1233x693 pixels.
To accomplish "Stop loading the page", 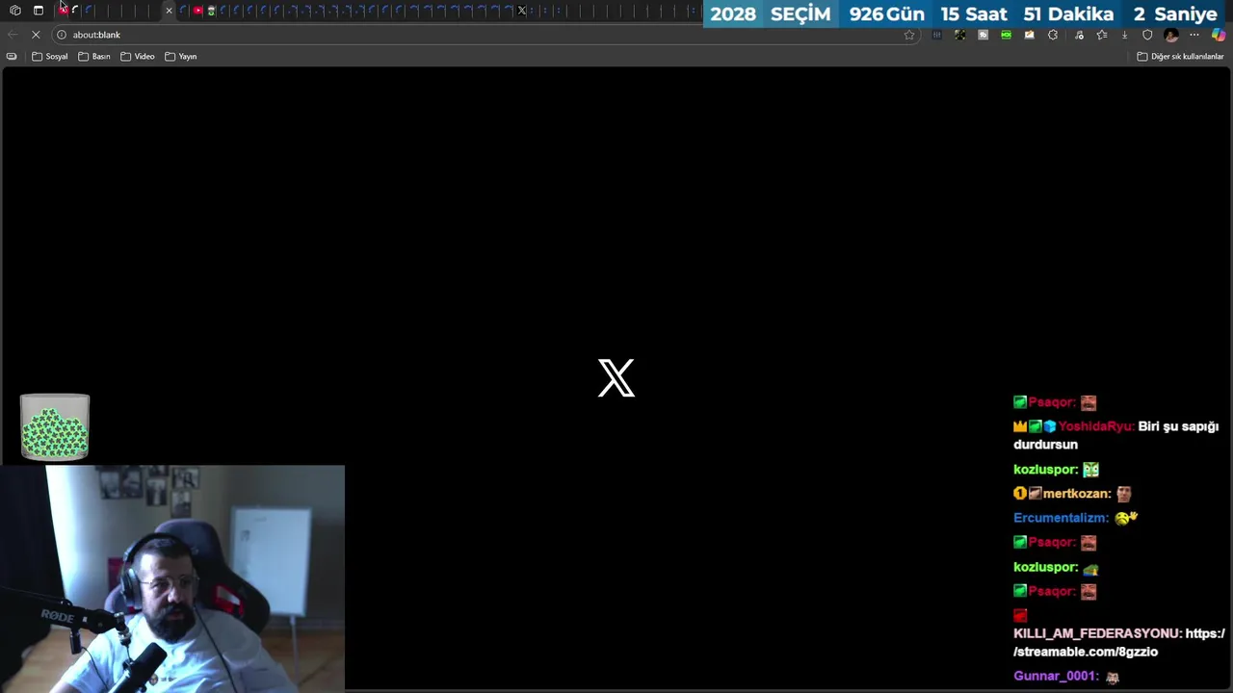I will [36, 35].
